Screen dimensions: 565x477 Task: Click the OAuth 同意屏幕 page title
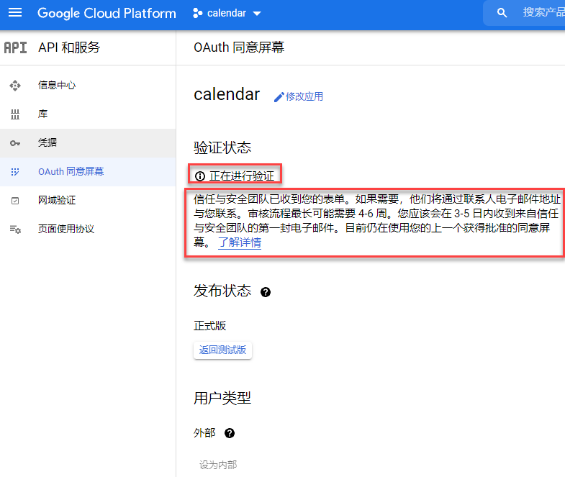pos(239,47)
